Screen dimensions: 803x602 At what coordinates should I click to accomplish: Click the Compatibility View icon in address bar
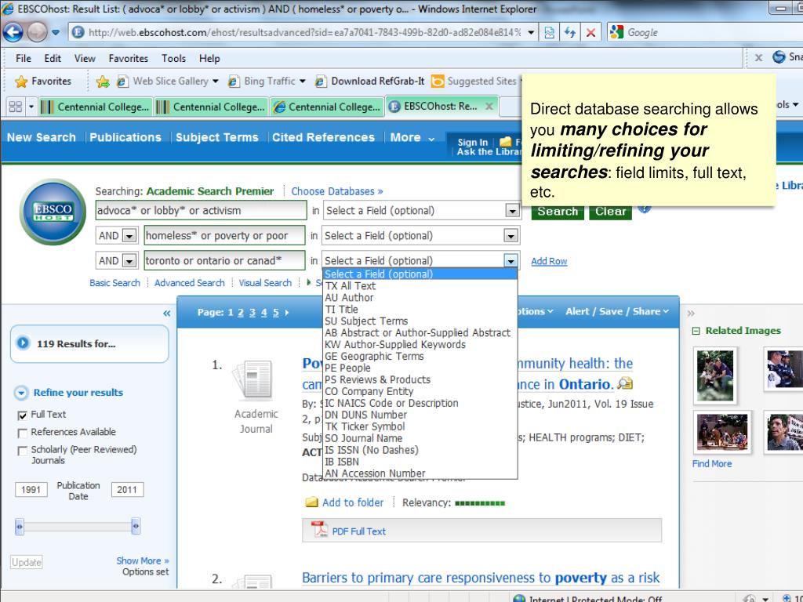(549, 33)
